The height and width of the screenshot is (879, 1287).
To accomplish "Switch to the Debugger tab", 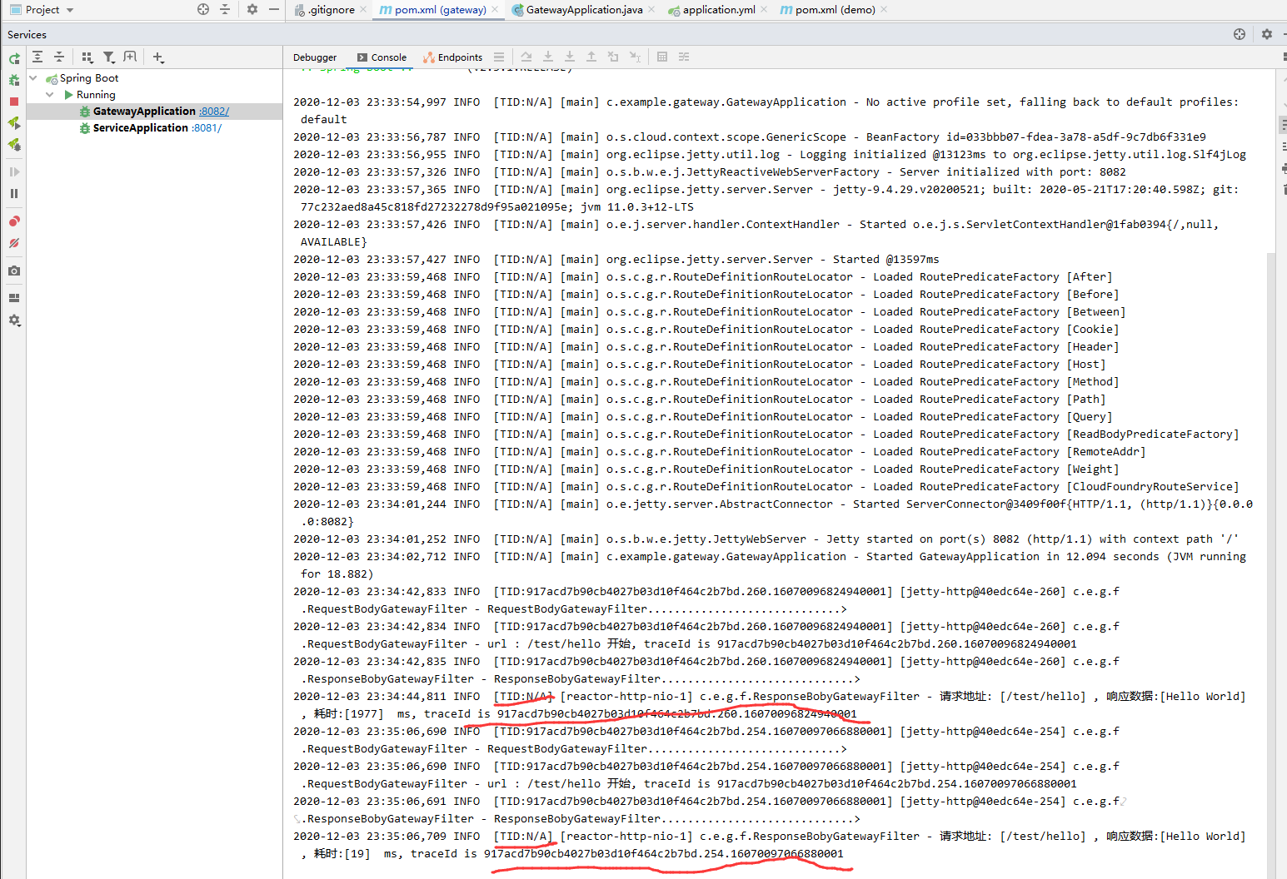I will 314,57.
